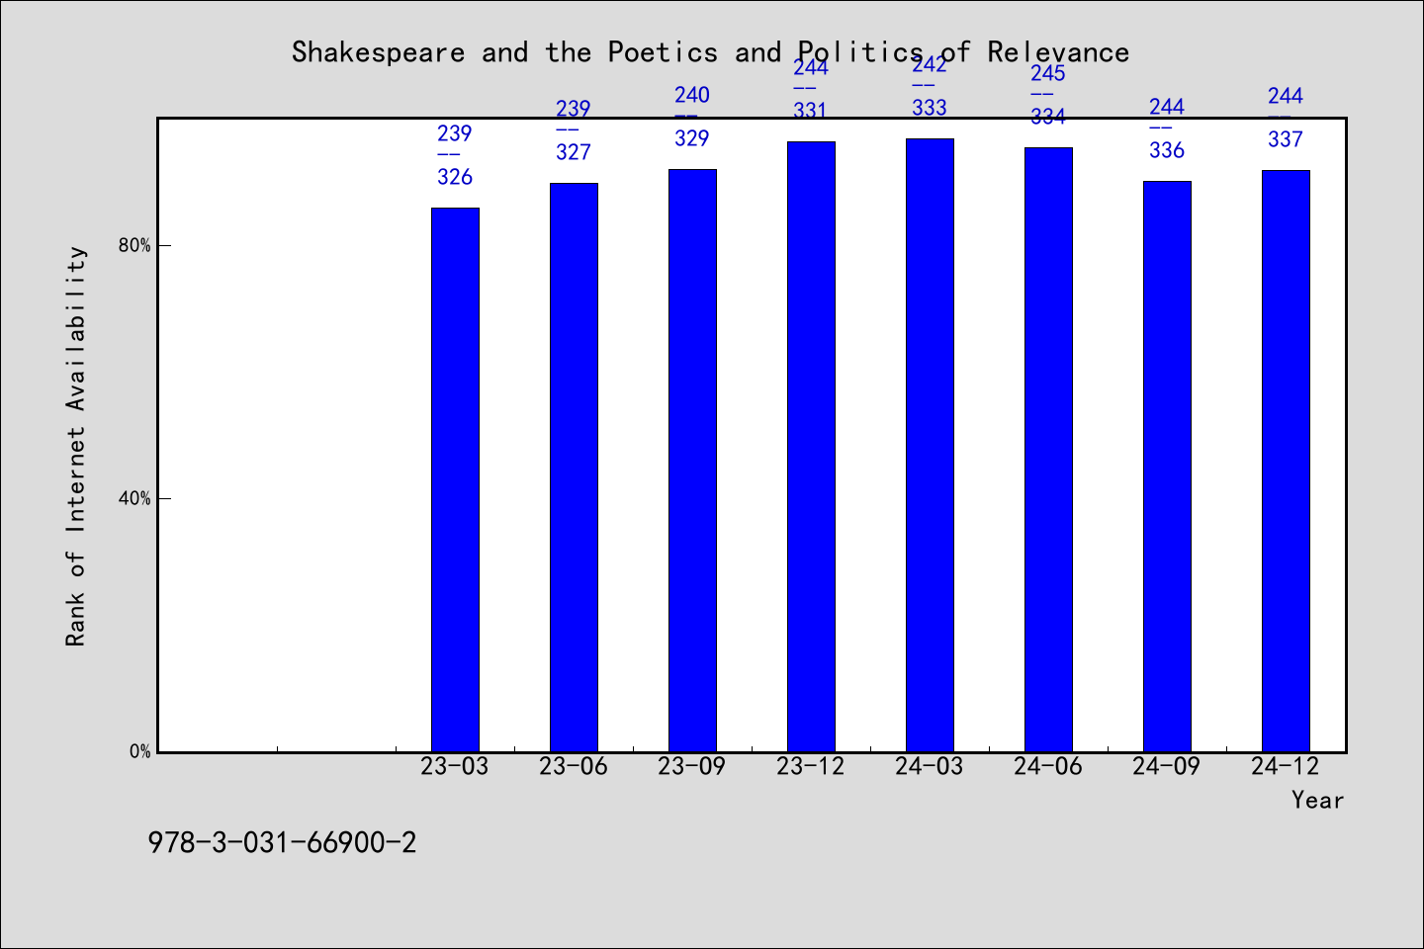
Task: Click the x-axis label 'Year'
Action: (x=1317, y=800)
